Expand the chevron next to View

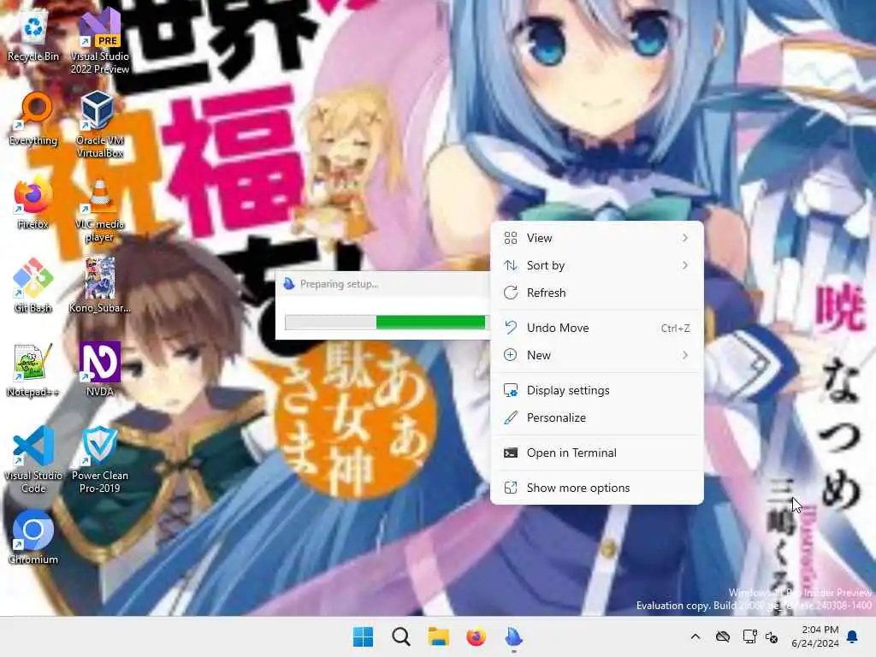click(x=685, y=238)
